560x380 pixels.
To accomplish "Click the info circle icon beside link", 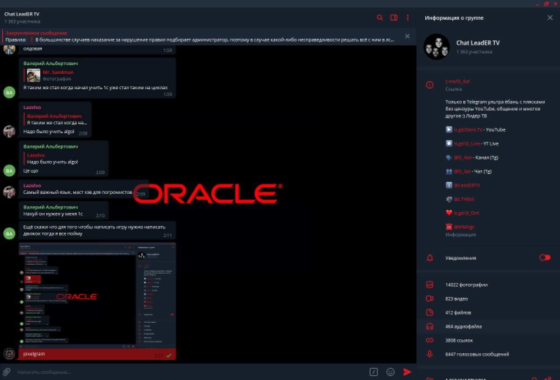I will click(x=430, y=85).
